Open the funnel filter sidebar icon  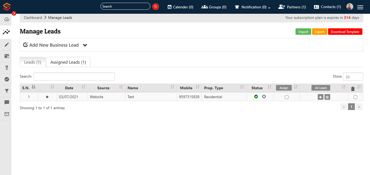(7, 91)
